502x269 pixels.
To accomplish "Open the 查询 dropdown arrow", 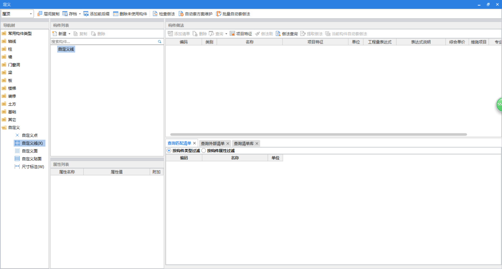I will tap(226, 34).
